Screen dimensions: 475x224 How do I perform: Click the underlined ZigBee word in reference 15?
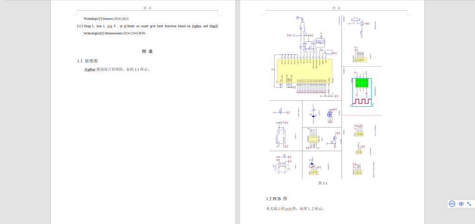(197, 26)
